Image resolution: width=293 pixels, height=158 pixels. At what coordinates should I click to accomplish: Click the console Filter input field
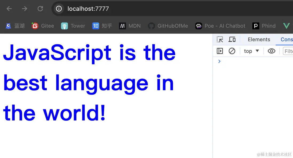pos(288,51)
